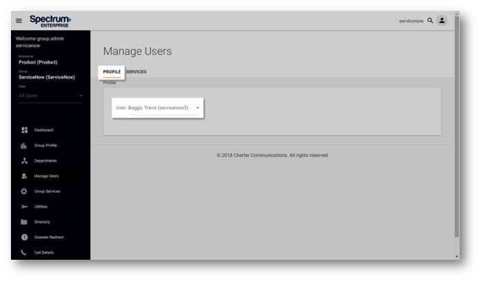The image size is (481, 281).
Task: Click the arrow of the user selector
Action: coord(198,108)
